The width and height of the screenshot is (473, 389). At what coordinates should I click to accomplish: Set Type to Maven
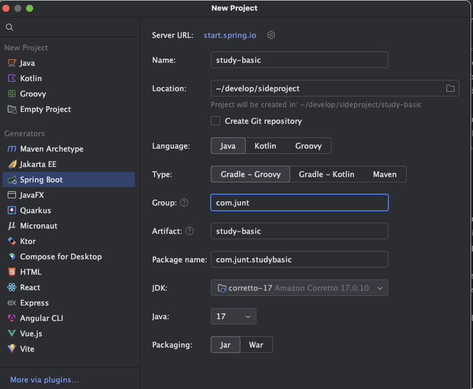385,174
